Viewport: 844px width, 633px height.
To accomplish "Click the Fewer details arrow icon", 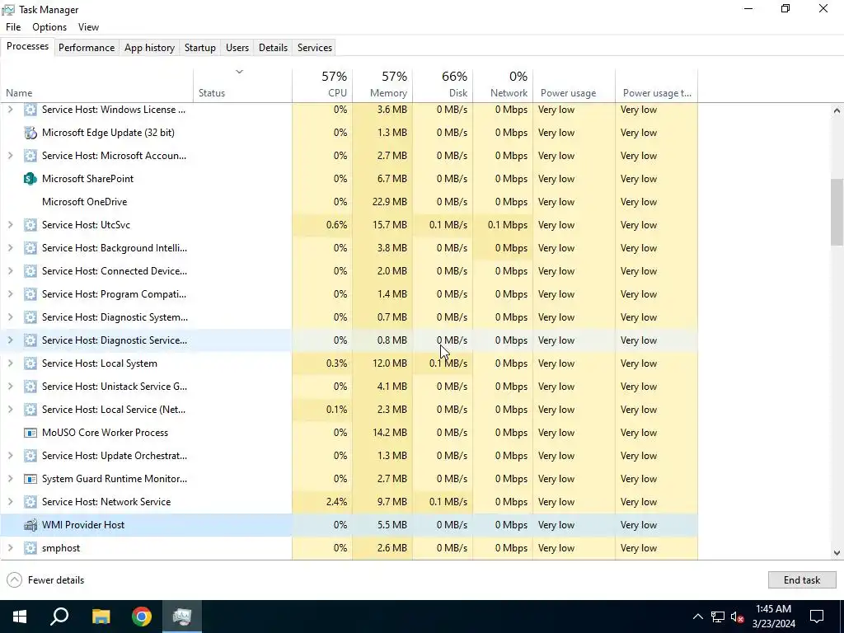I will (15, 579).
